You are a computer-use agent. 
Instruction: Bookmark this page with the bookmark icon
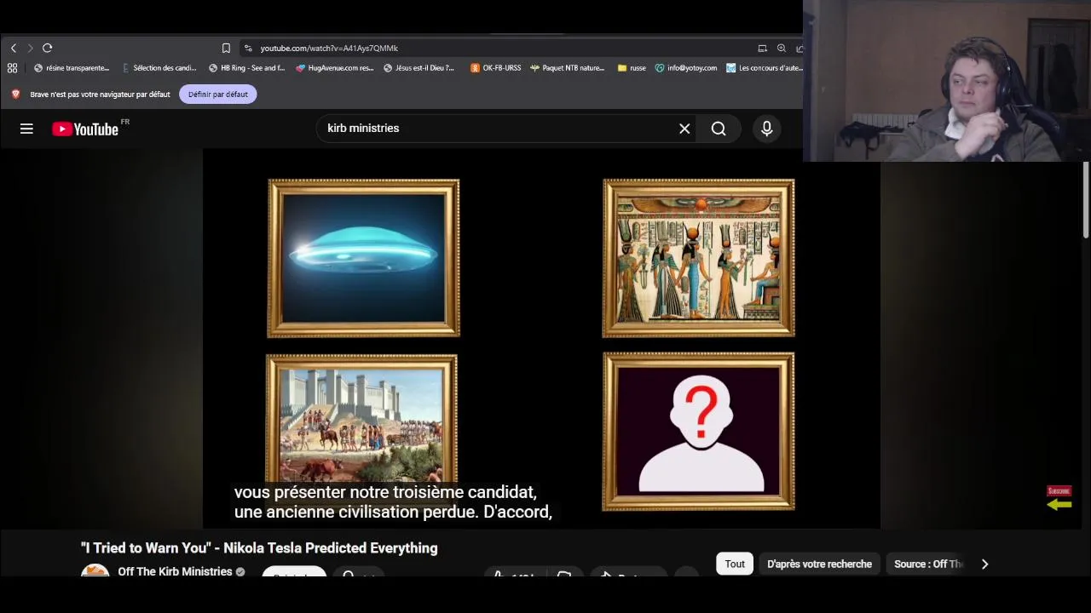pos(226,49)
